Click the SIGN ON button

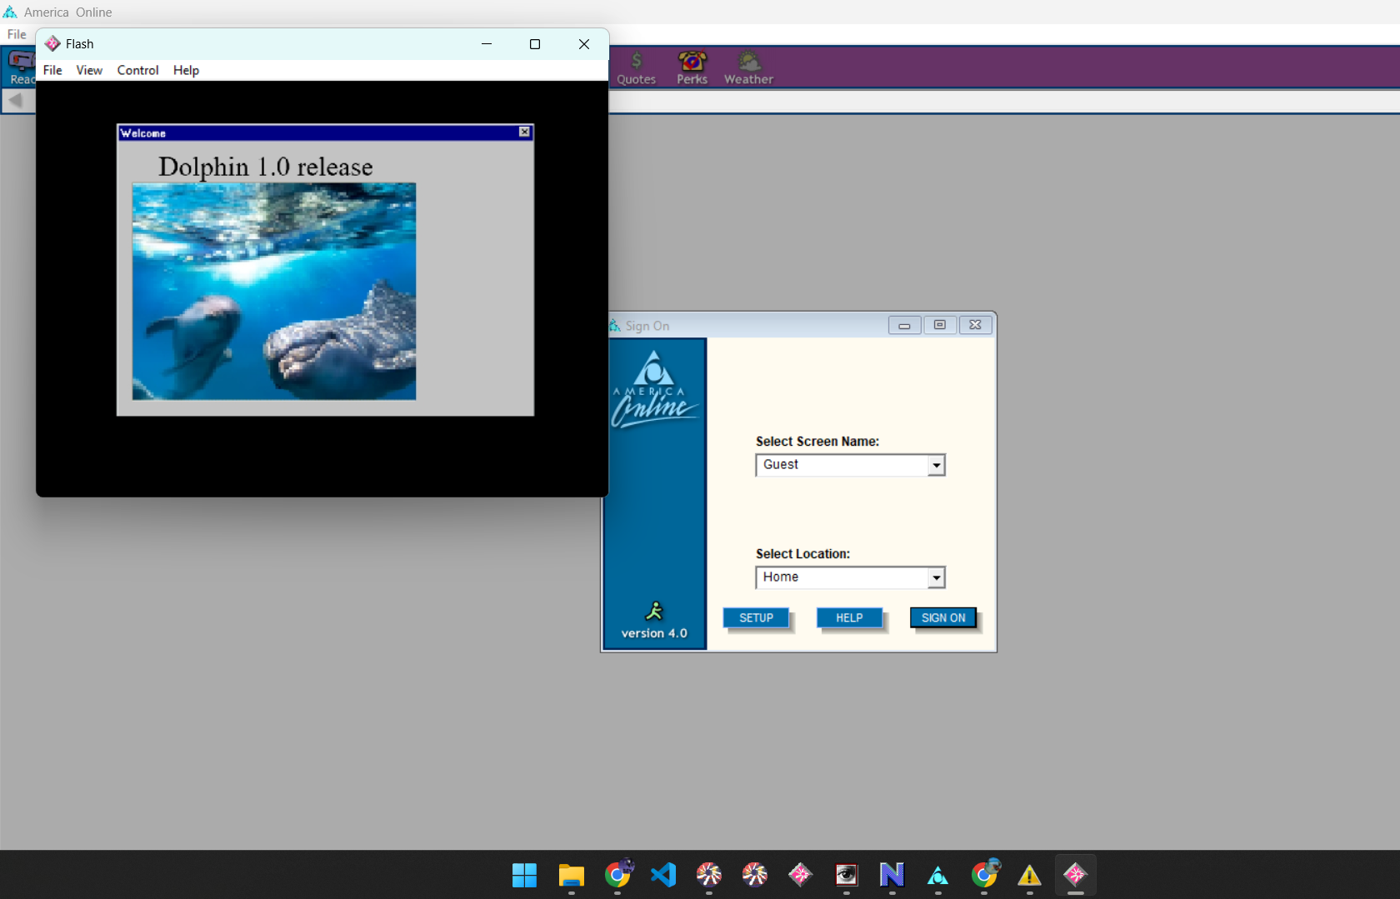click(943, 618)
